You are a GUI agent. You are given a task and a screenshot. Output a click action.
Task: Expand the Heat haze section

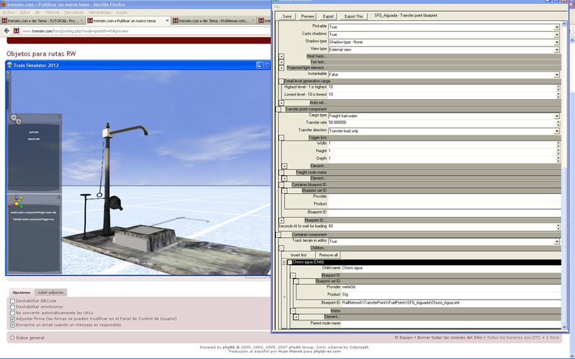[281, 56]
